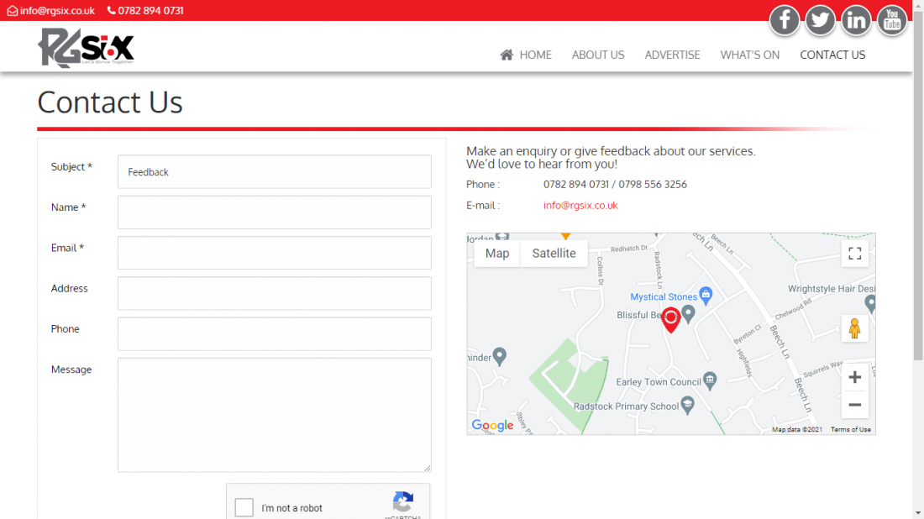Image resolution: width=924 pixels, height=519 pixels.
Task: Toggle fullscreen view on the map
Action: click(x=854, y=254)
